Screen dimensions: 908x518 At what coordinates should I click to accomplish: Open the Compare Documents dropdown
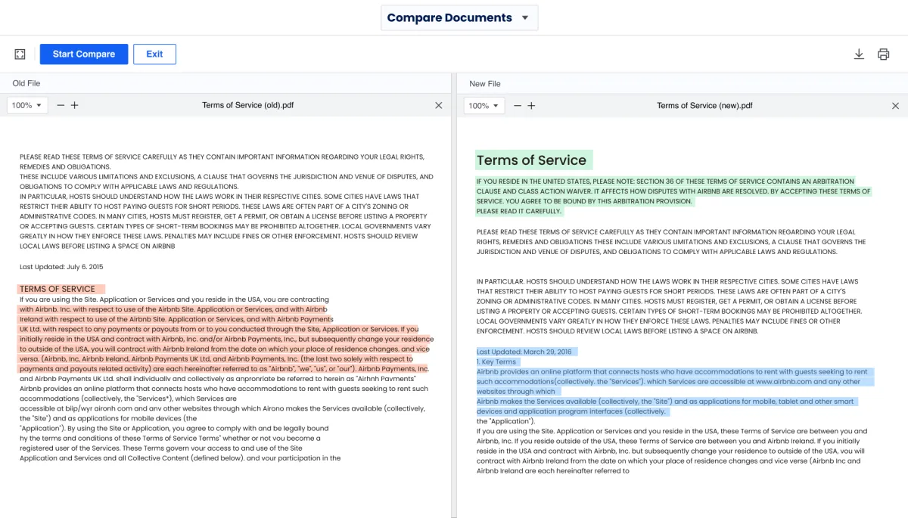459,17
